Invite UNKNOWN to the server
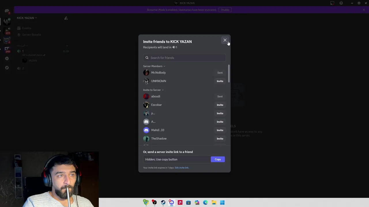The height and width of the screenshot is (207, 369). [220, 81]
